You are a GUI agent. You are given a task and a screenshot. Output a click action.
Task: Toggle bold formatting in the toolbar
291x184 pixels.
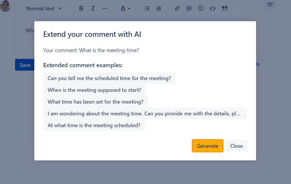pyautogui.click(x=81, y=9)
